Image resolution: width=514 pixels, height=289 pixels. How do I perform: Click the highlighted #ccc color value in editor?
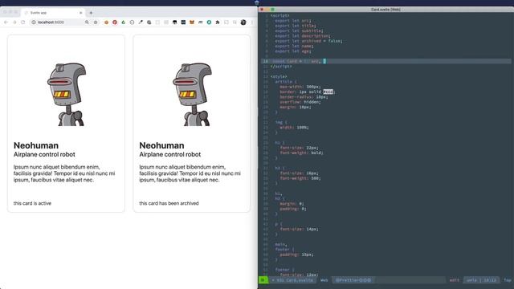pos(328,92)
